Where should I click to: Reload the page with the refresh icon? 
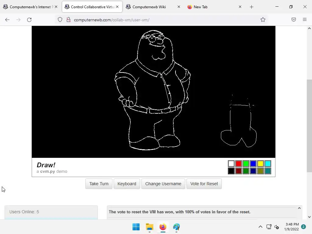coord(29,20)
